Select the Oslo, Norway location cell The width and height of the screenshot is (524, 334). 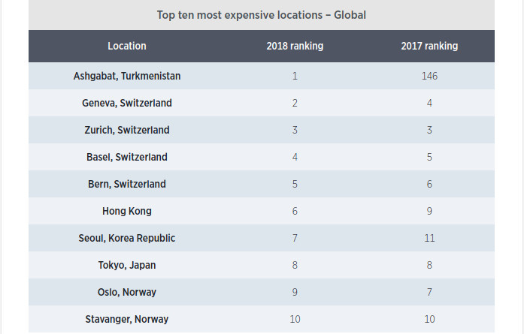[x=127, y=292]
